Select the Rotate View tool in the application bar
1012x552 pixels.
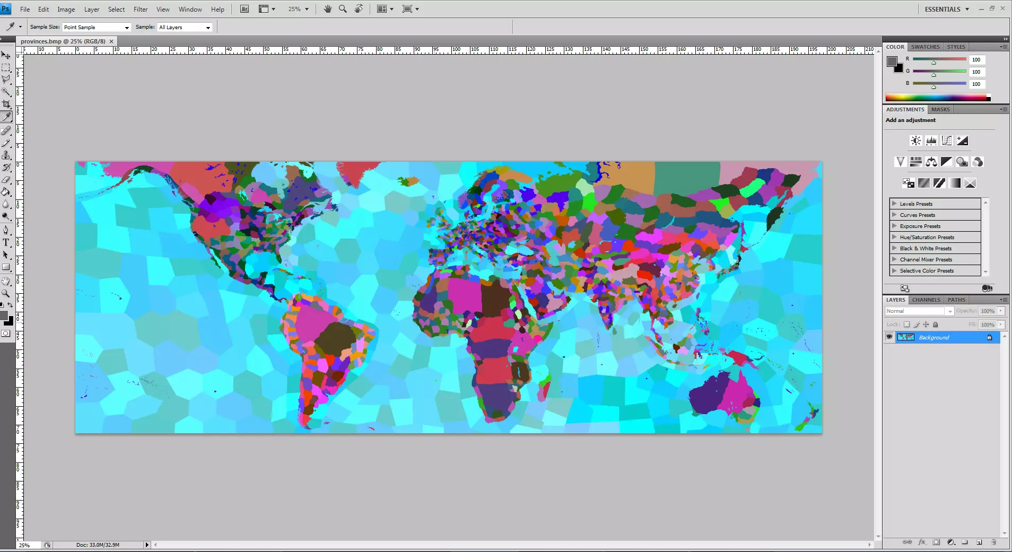(x=359, y=9)
